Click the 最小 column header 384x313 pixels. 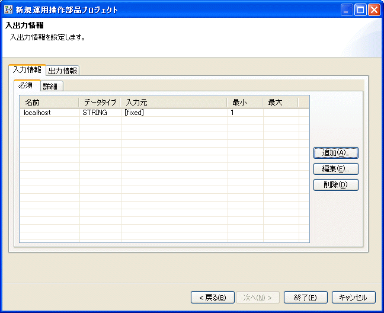coord(245,103)
